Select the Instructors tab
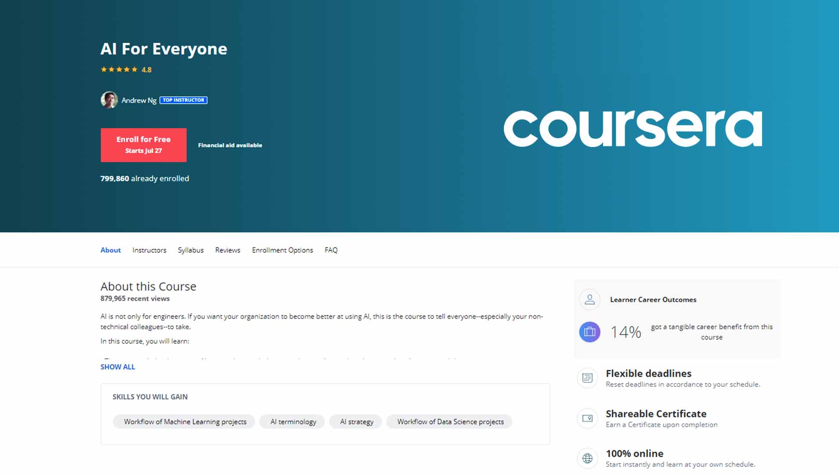The image size is (839, 474). pos(149,250)
